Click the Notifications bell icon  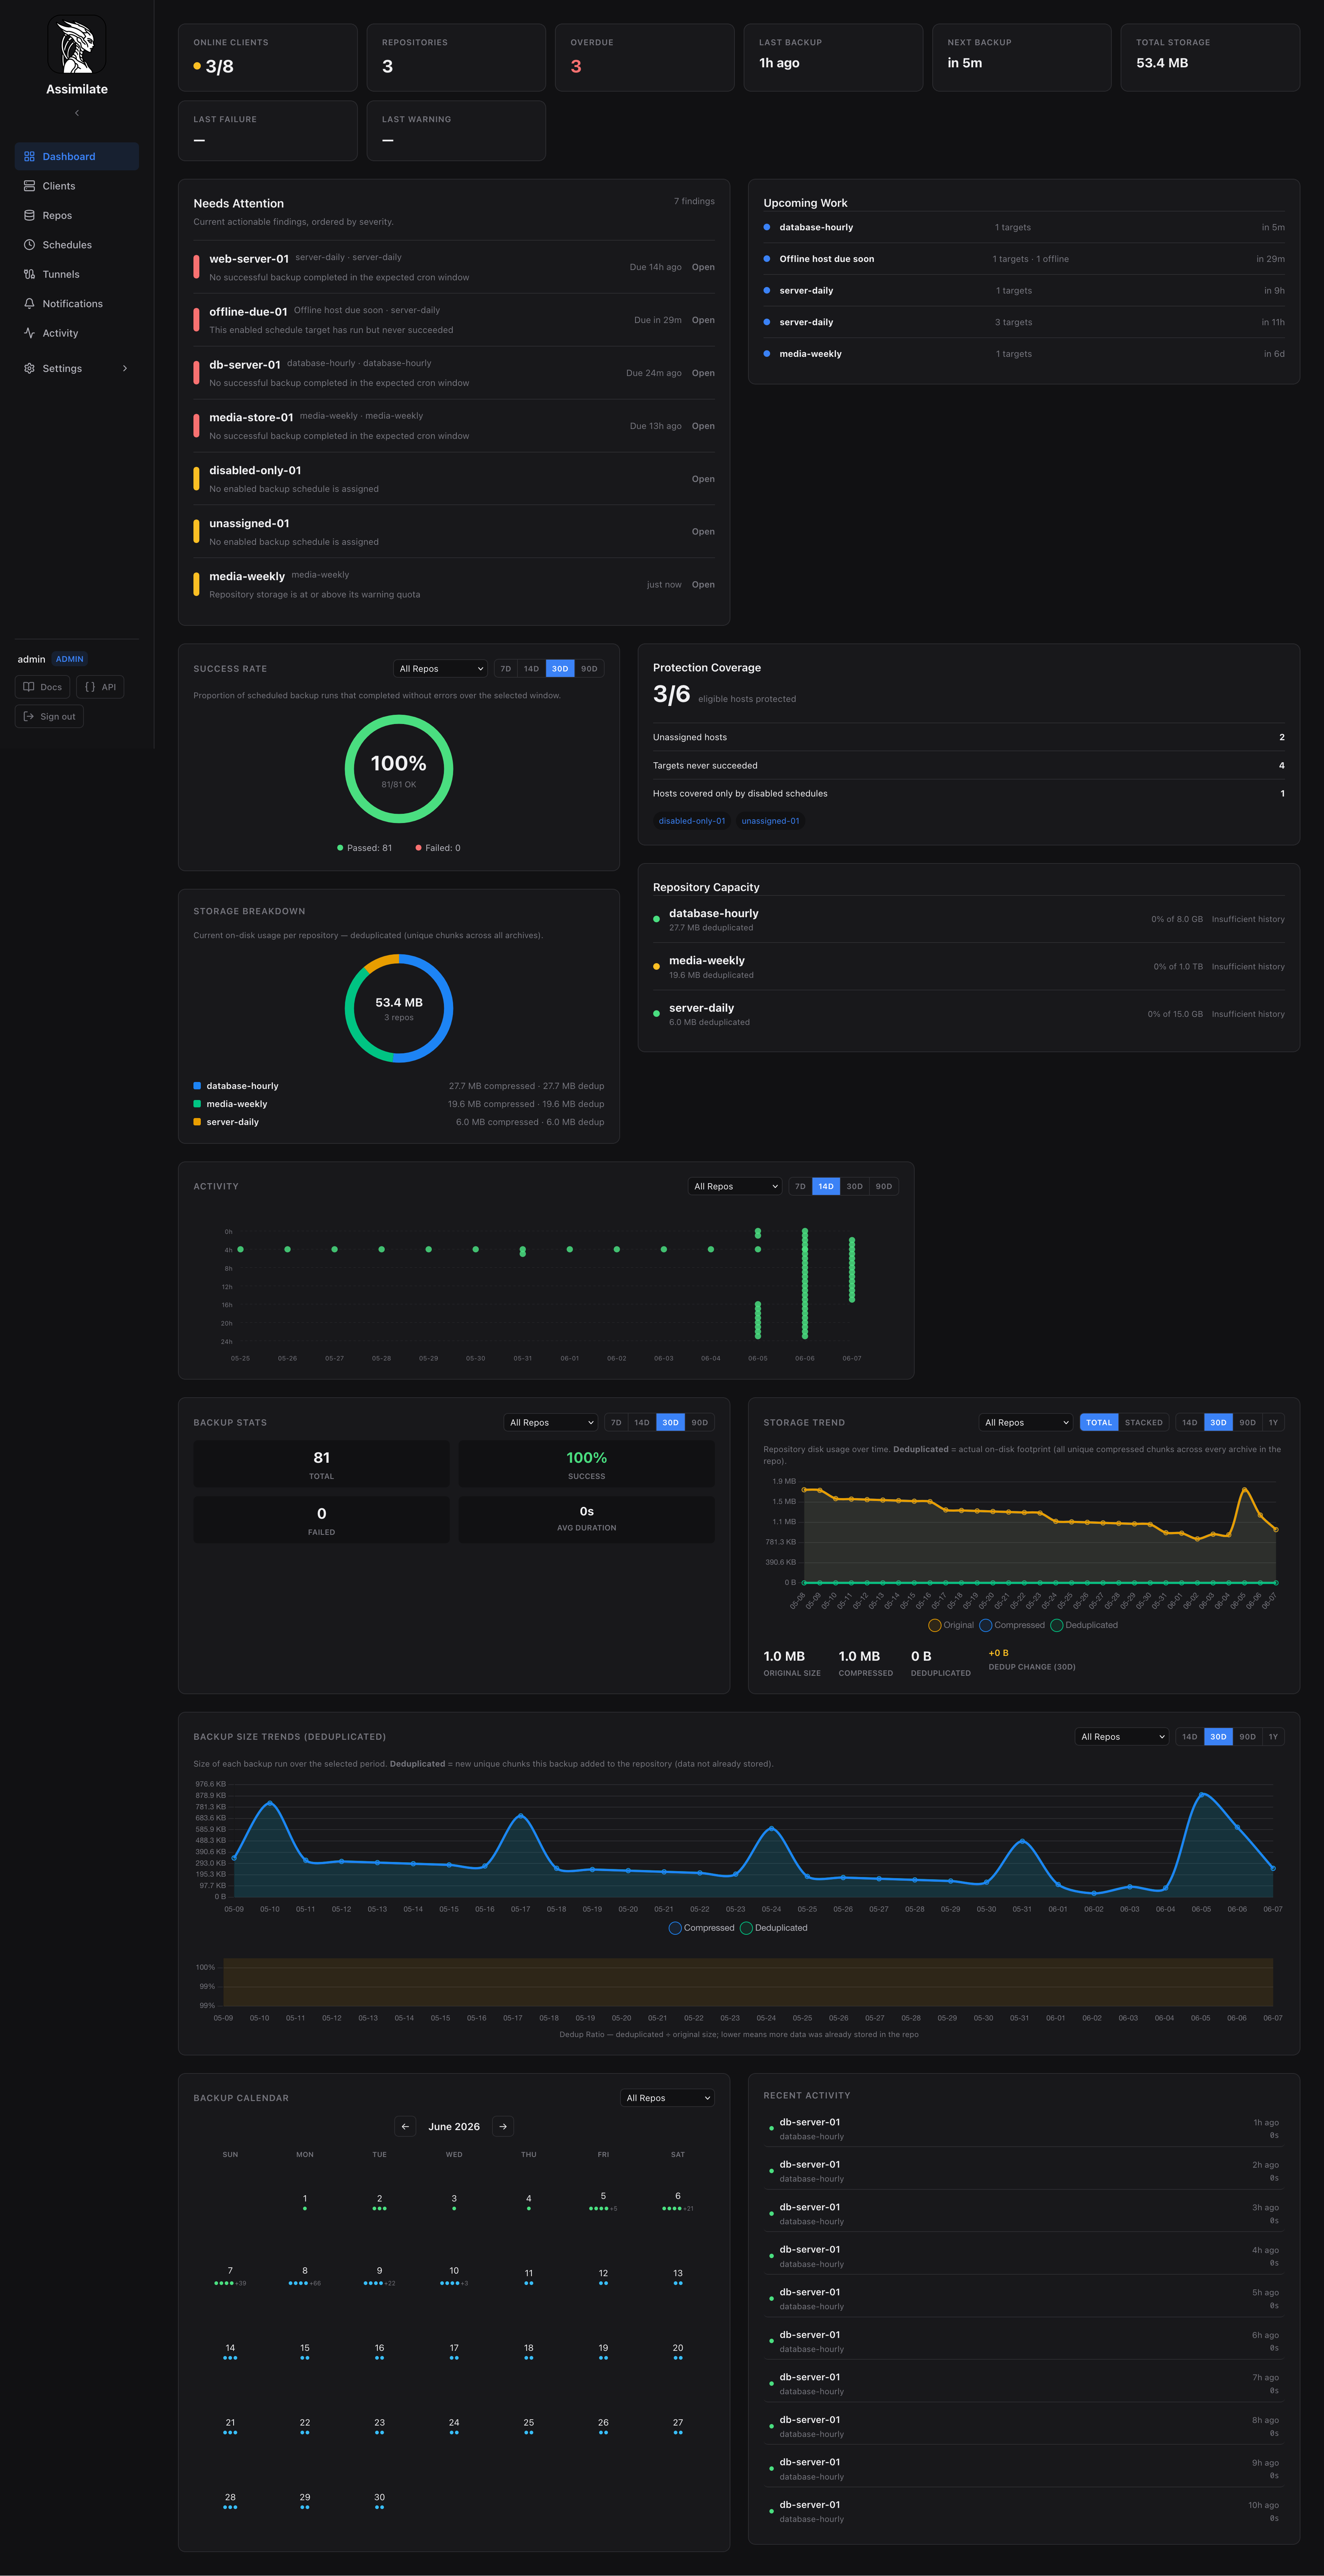[x=29, y=304]
